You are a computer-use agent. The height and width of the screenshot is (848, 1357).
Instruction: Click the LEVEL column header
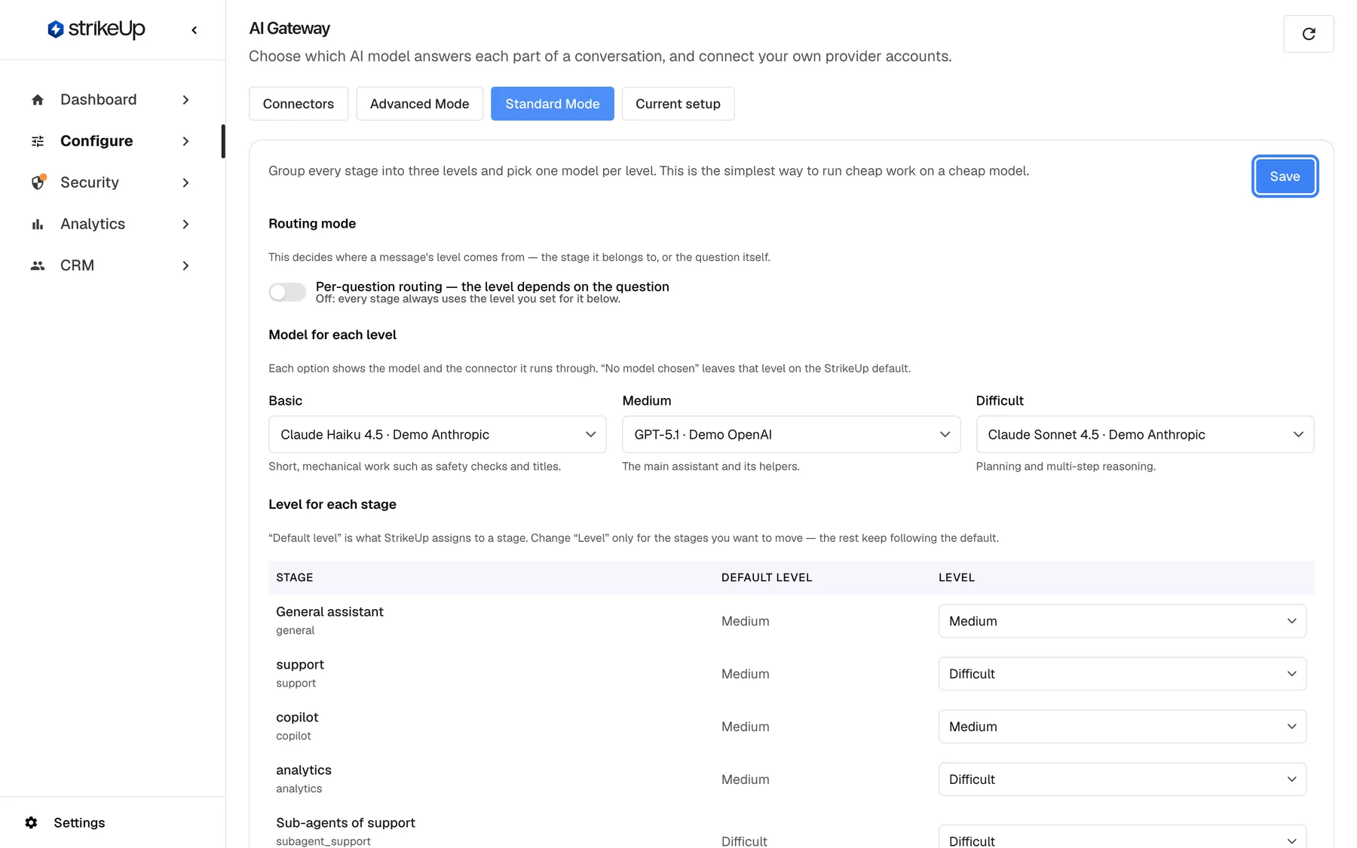pos(957,577)
